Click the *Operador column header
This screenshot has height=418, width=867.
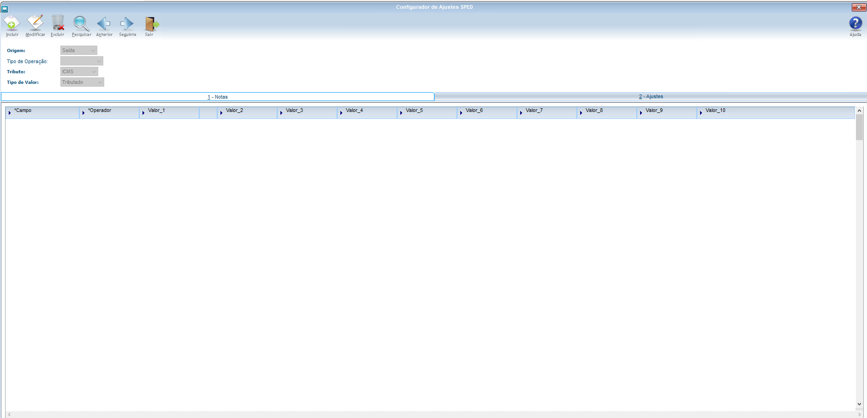(x=109, y=112)
